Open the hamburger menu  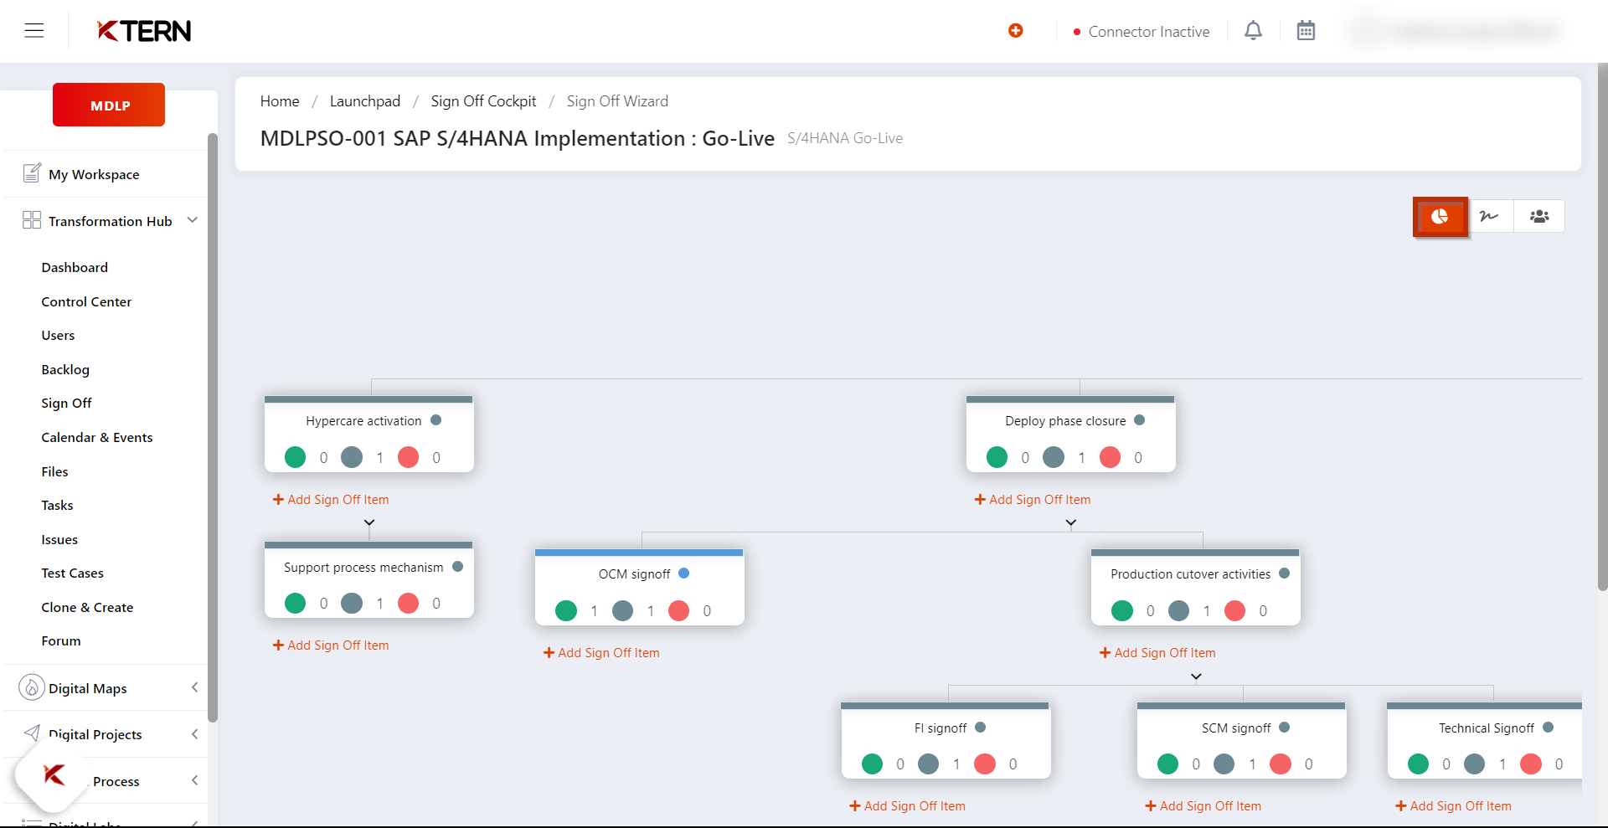34,31
